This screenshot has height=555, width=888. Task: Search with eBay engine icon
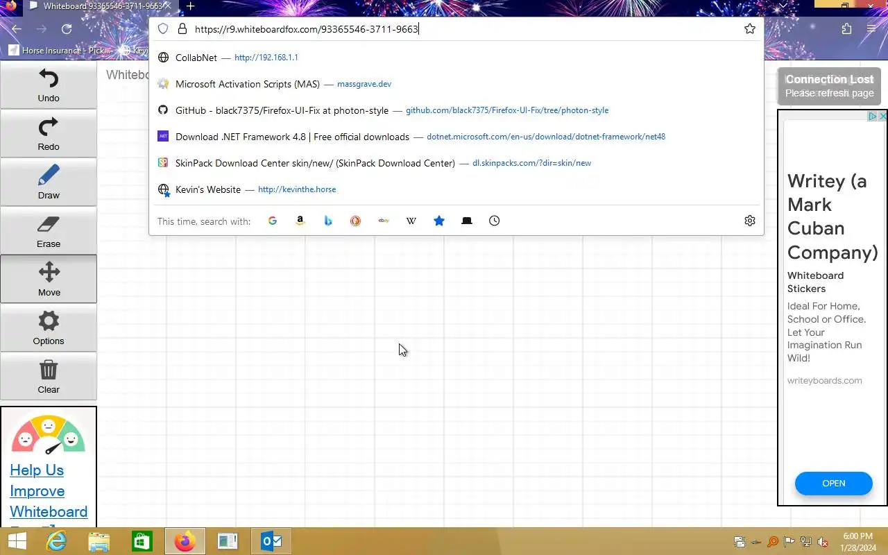384,221
